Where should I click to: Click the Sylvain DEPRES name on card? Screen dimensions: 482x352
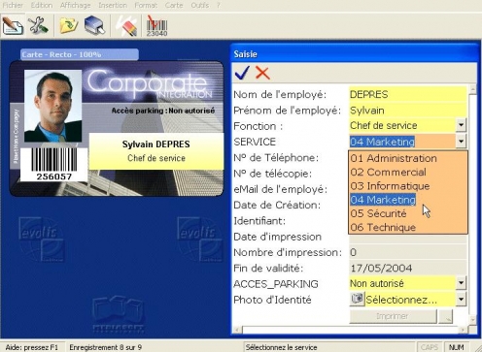[156, 144]
